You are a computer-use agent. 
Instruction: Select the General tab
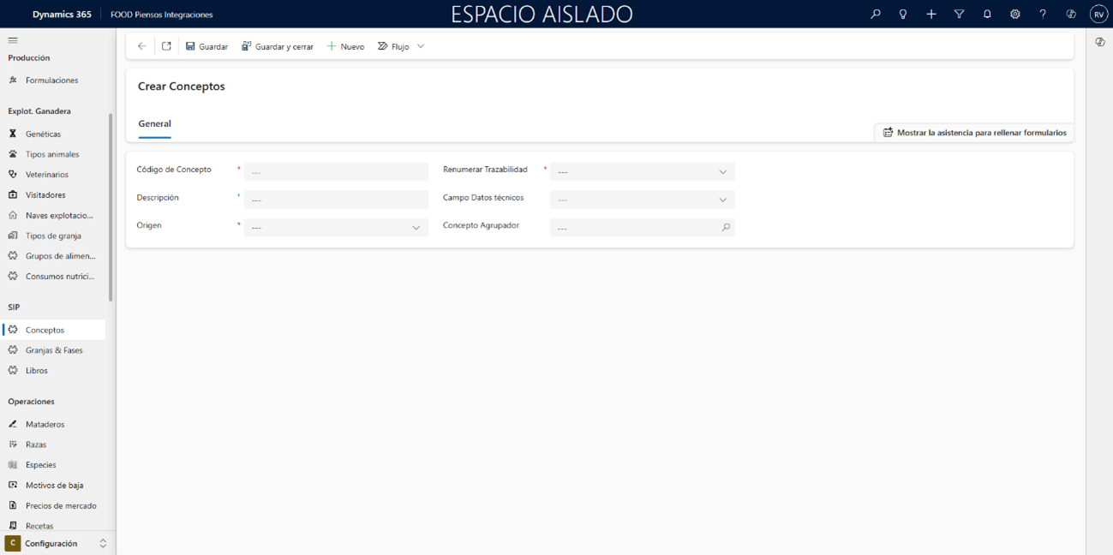click(x=155, y=124)
